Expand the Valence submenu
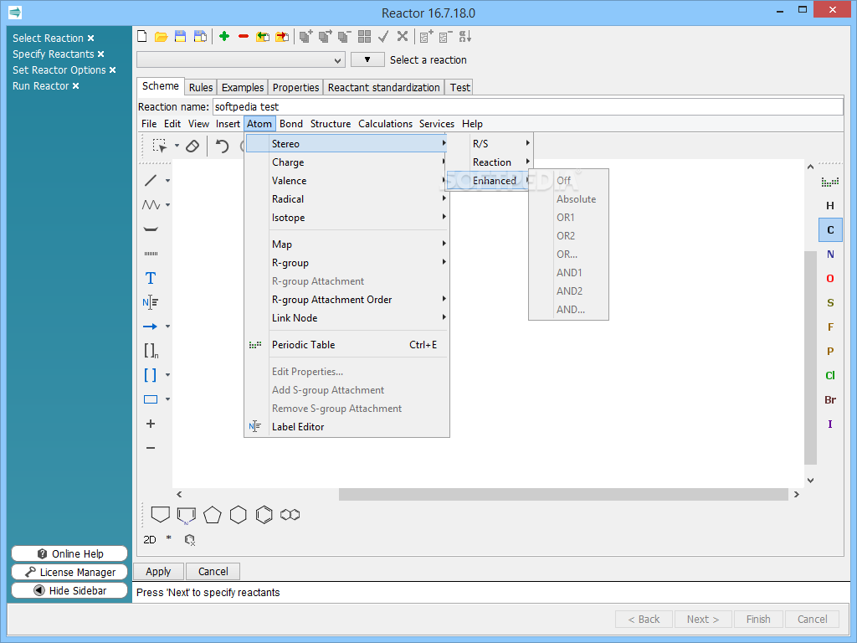This screenshot has height=643, width=857. click(347, 181)
